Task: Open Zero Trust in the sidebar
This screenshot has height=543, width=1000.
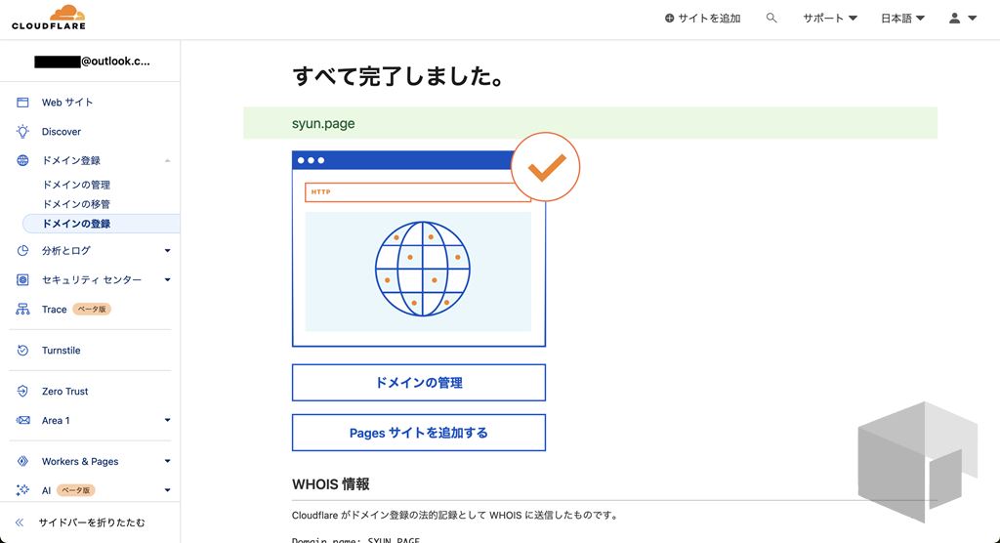Action: 65,392
